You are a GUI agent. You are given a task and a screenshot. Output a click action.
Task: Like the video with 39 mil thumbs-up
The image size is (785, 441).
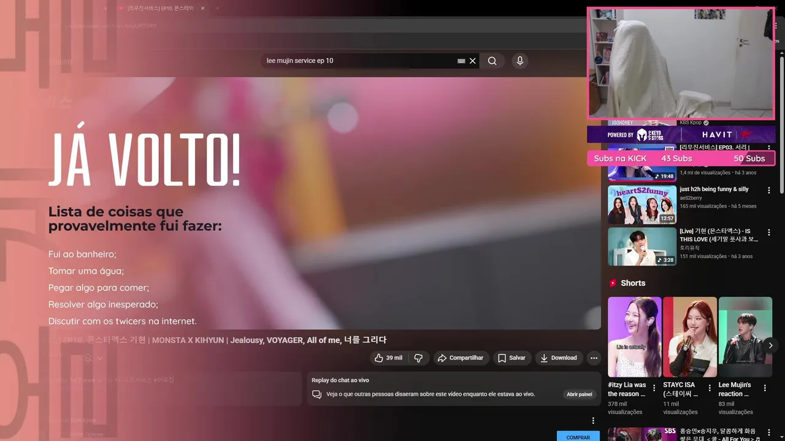point(389,358)
